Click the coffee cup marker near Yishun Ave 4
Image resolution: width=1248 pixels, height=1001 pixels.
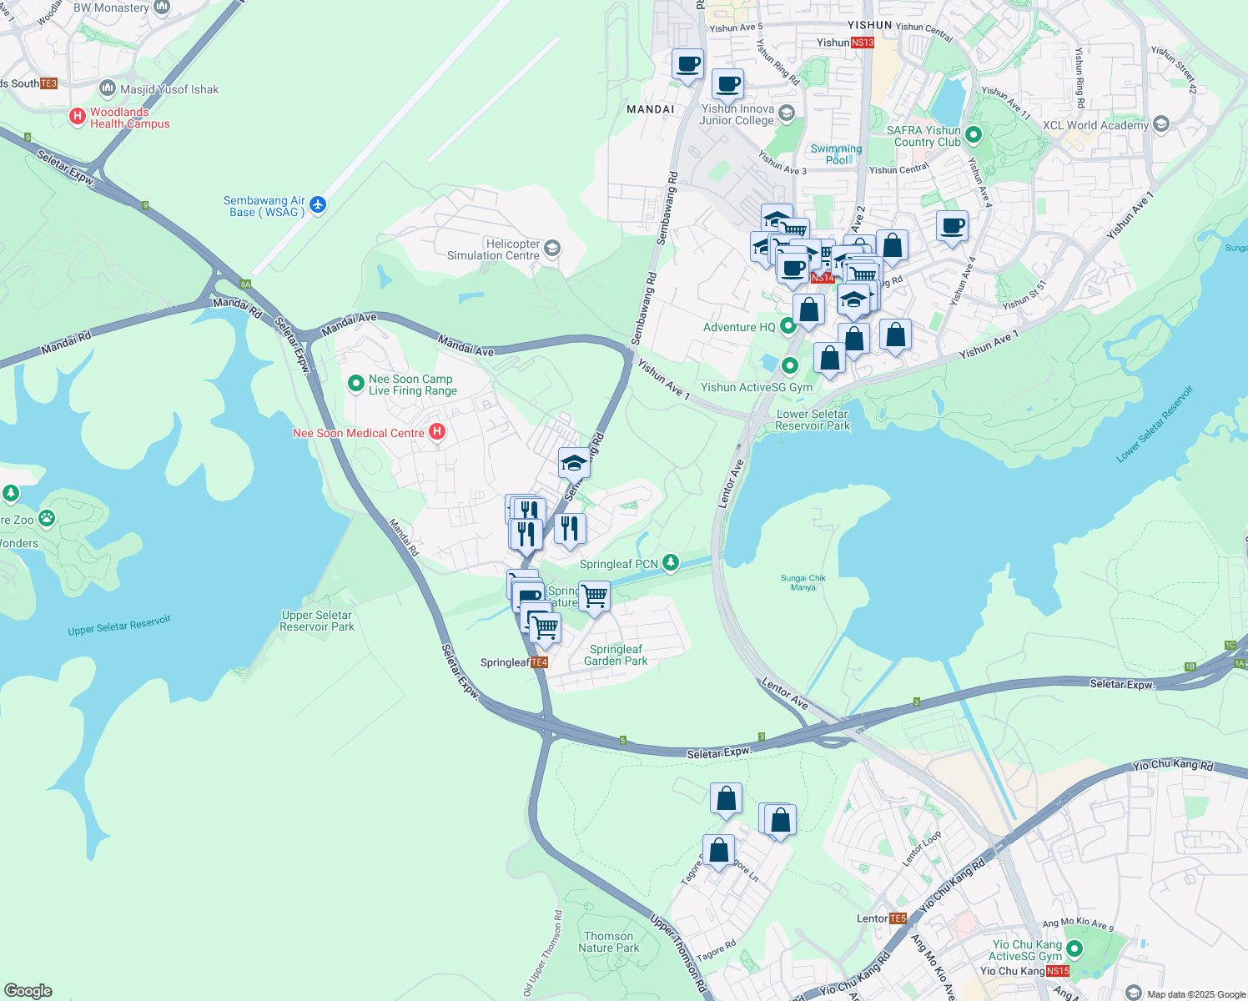tap(952, 228)
